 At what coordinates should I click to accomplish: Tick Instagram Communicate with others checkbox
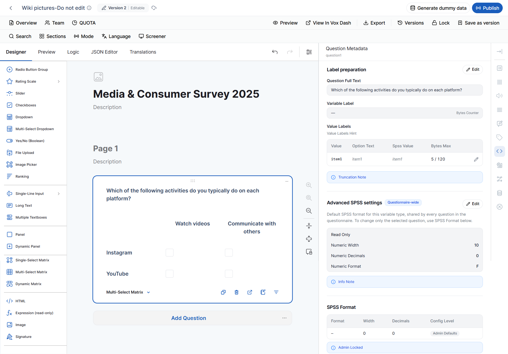(229, 253)
